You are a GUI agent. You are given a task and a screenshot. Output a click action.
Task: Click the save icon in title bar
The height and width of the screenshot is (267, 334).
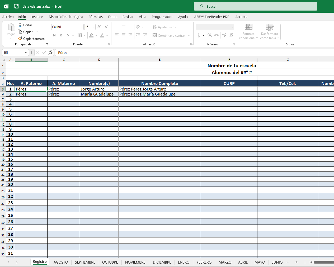point(16,6)
